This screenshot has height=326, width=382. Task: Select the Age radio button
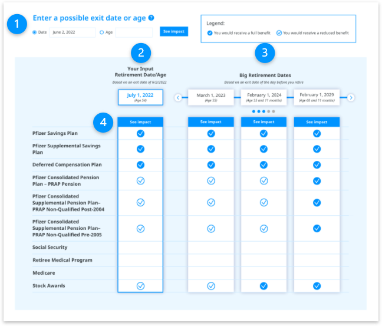click(x=101, y=32)
